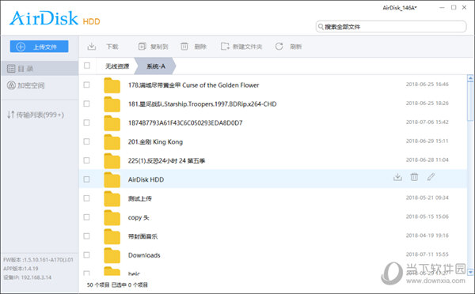Click the file list scroll-down arrow
This screenshot has height=294, width=475.
470,272
